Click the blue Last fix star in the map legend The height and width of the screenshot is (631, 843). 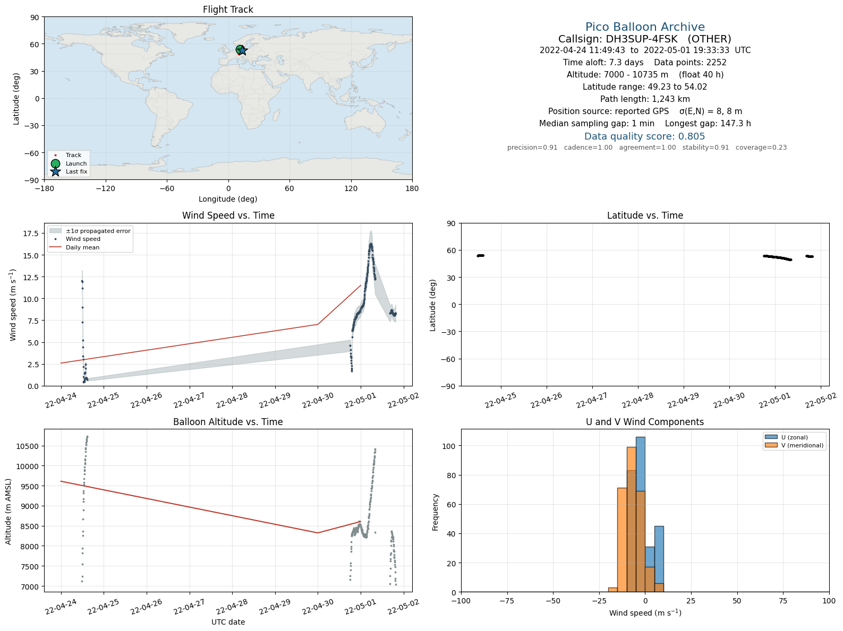pos(55,171)
